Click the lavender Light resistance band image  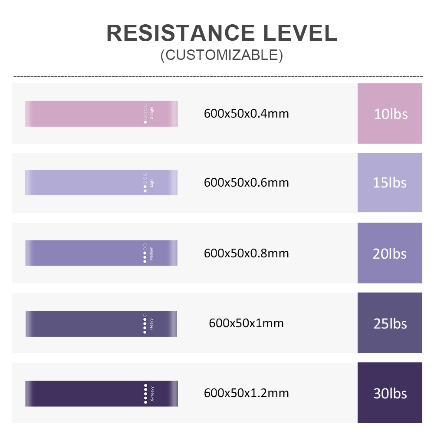click(101, 182)
